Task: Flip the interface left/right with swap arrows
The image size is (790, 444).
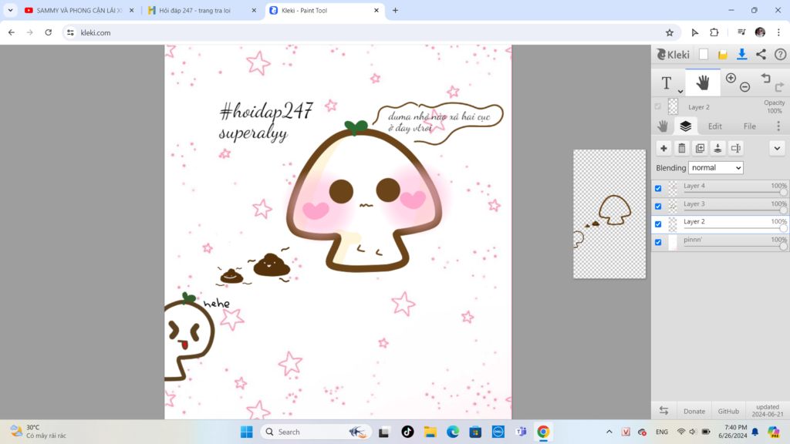Action: pos(663,411)
